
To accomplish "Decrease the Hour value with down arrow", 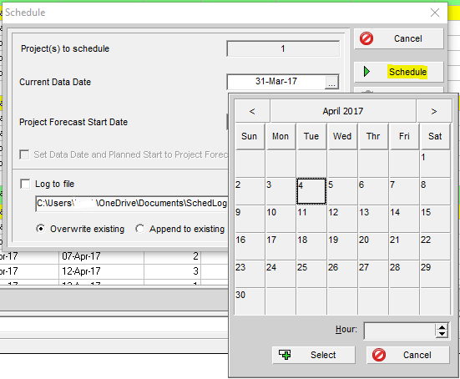I will pos(442,334).
